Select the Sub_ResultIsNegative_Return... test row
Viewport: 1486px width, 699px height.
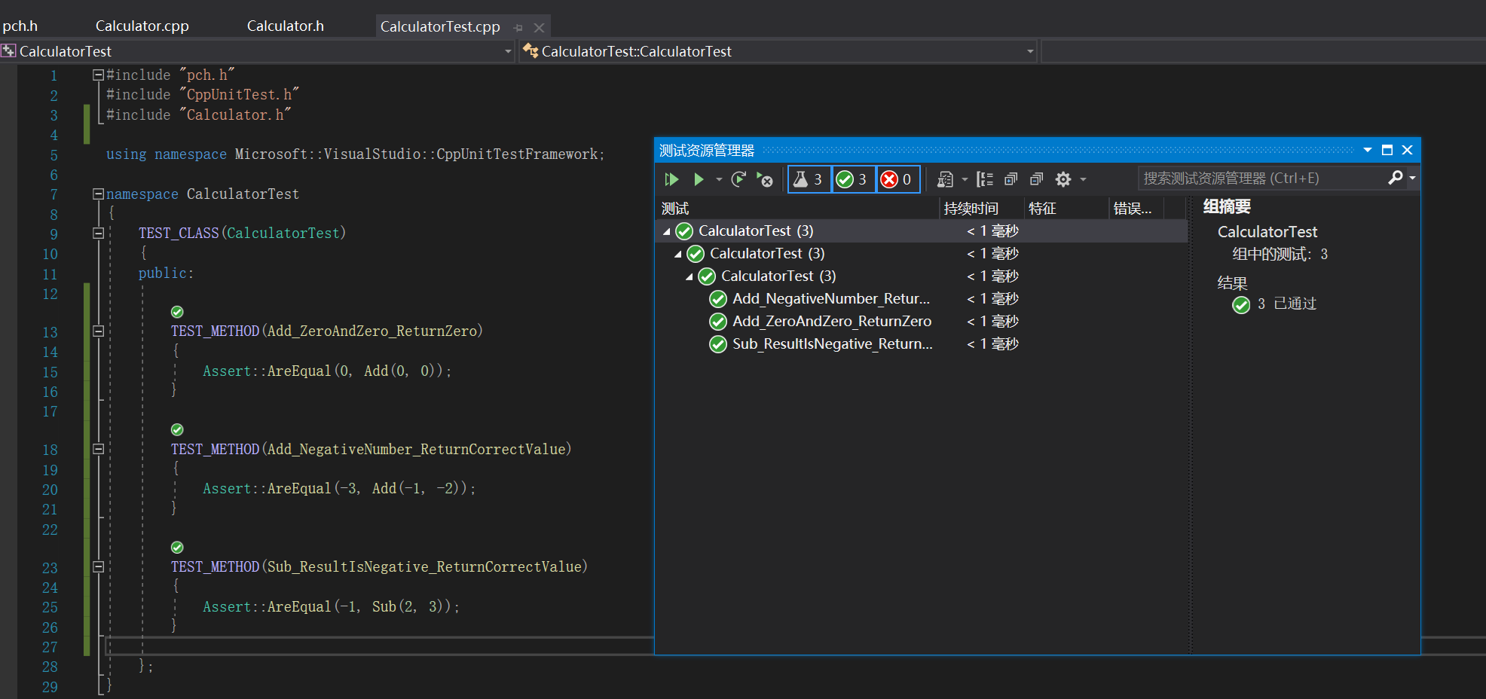pos(921,344)
